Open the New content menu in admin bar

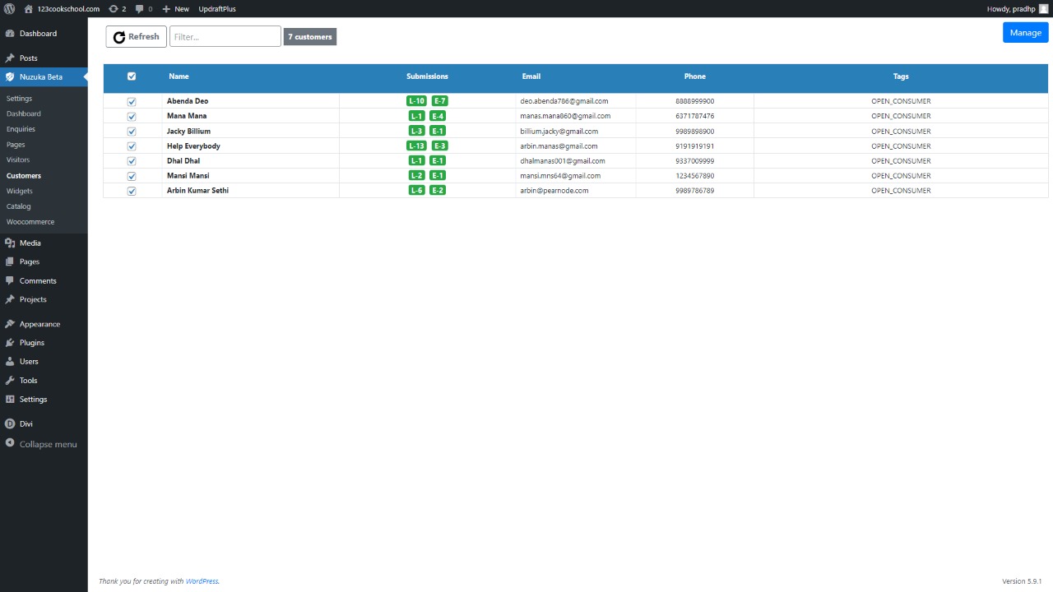[175, 8]
